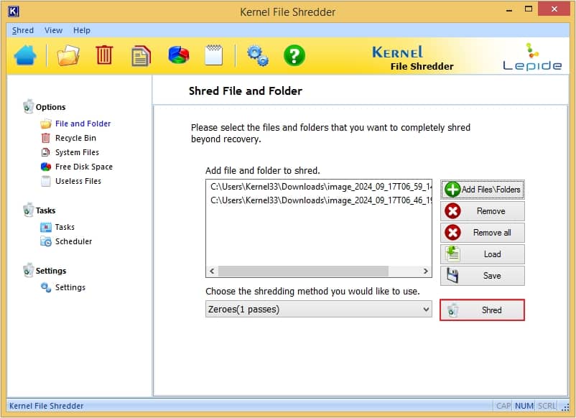This screenshot has height=418, width=576.
Task: Click the Tasks group header icon
Action: (x=28, y=210)
